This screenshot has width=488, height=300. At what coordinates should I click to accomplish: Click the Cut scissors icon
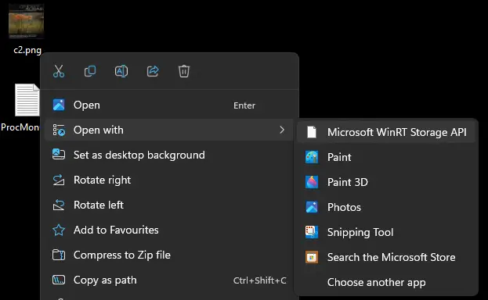[59, 71]
